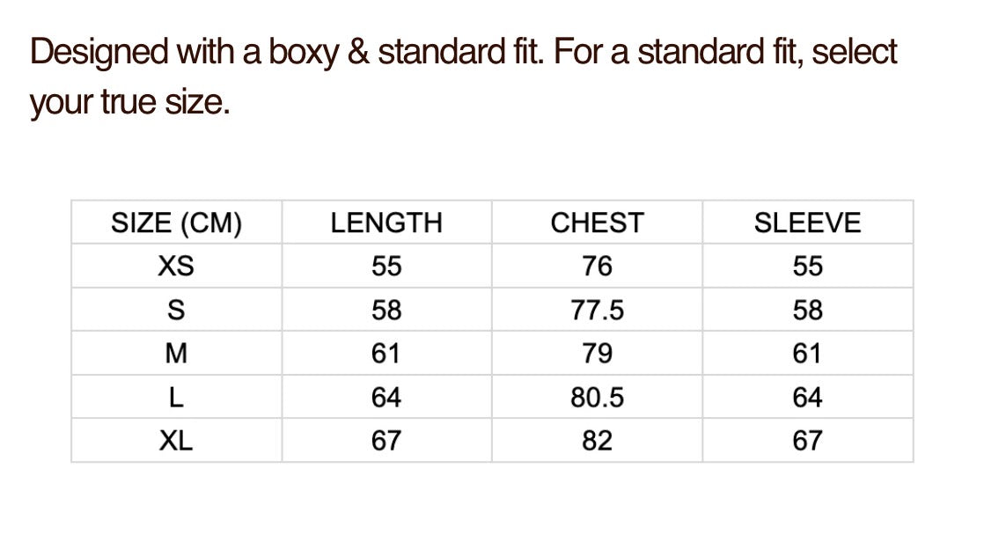The height and width of the screenshot is (549, 1006).
Task: Click the SIZE (CM) column header
Action: [176, 223]
